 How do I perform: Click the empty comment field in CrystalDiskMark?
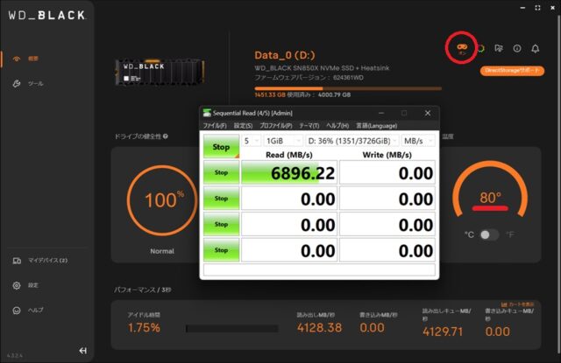click(x=319, y=269)
